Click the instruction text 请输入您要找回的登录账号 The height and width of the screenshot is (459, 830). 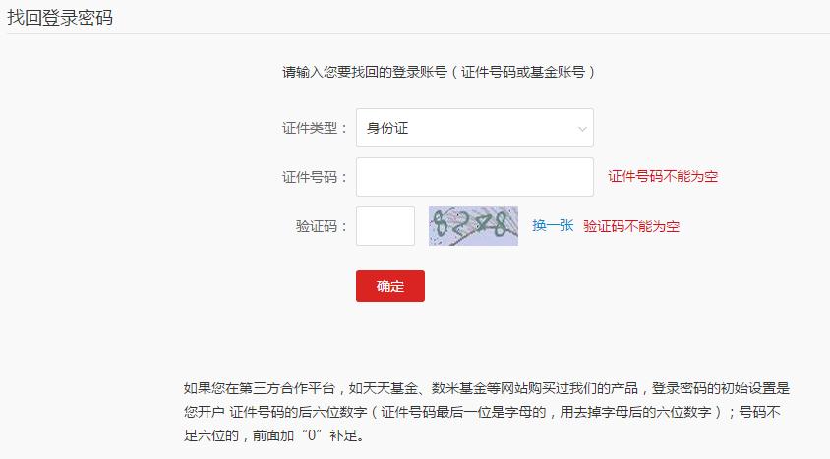click(x=358, y=72)
